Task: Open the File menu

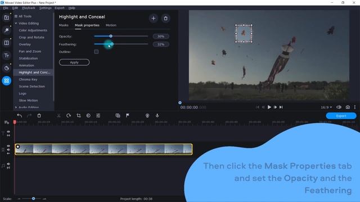Action: 6,8
